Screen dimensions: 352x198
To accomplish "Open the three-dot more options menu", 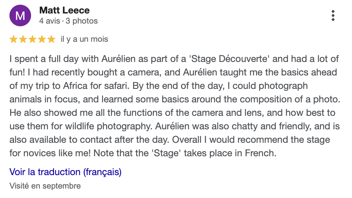I will click(333, 16).
